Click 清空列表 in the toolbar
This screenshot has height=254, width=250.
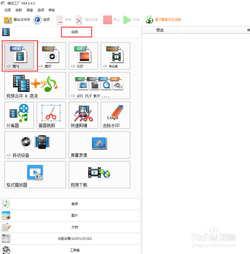(87, 20)
